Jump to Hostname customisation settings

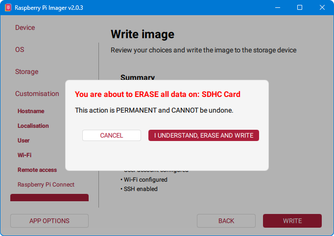tap(31, 111)
